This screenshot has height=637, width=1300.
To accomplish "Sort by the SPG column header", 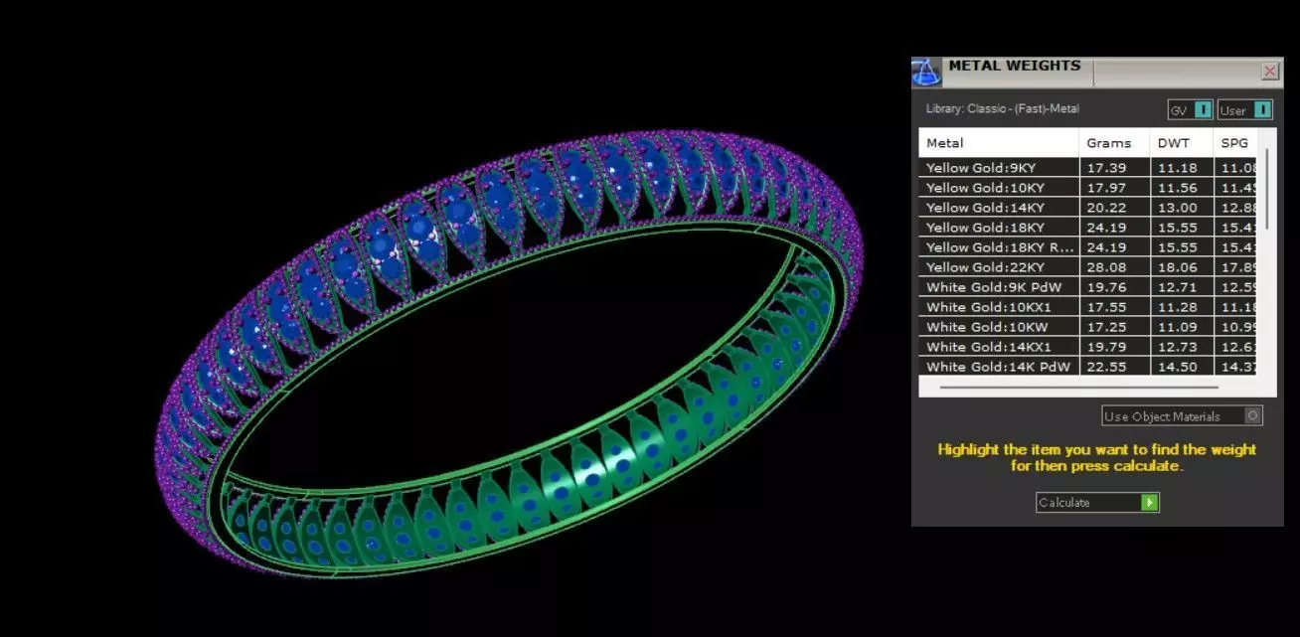I will click(1235, 143).
